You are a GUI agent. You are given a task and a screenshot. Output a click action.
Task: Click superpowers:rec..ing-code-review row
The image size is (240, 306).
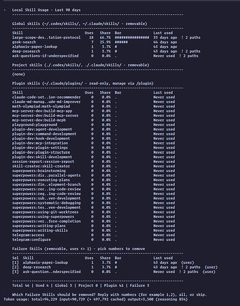pos(93,189)
